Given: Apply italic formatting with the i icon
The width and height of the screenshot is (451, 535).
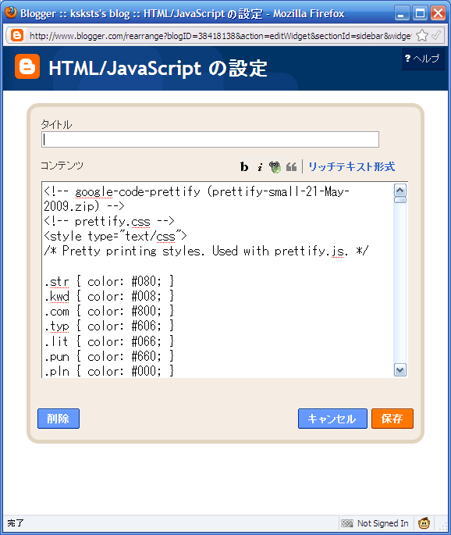Looking at the screenshot, I should (x=260, y=167).
